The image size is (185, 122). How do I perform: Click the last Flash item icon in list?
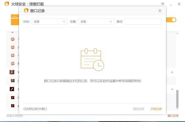(12, 105)
